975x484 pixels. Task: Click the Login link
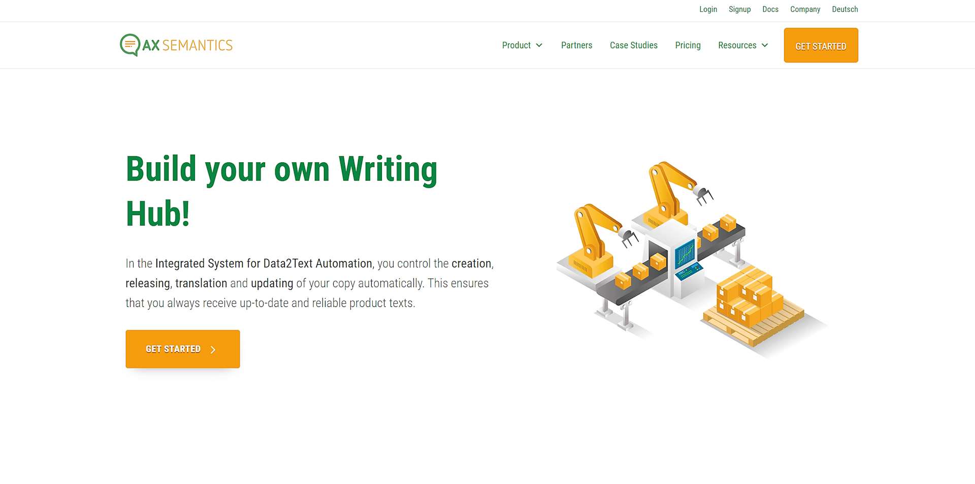708,9
